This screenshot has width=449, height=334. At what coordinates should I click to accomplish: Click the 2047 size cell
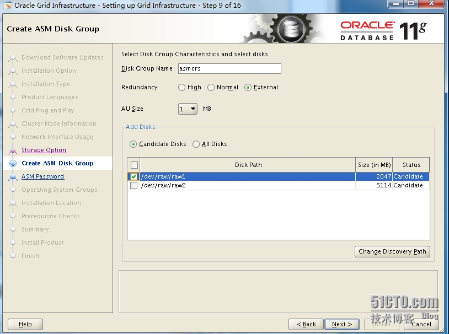(x=374, y=176)
